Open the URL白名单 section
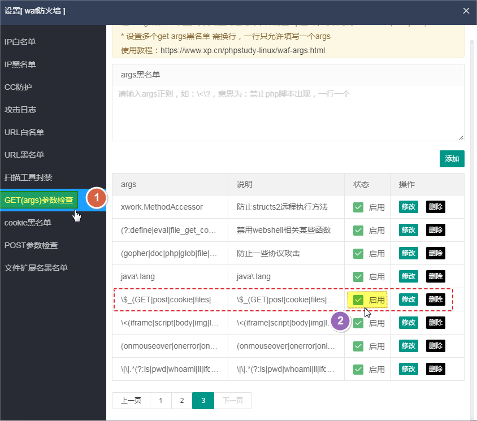The height and width of the screenshot is (421, 477). coord(24,132)
